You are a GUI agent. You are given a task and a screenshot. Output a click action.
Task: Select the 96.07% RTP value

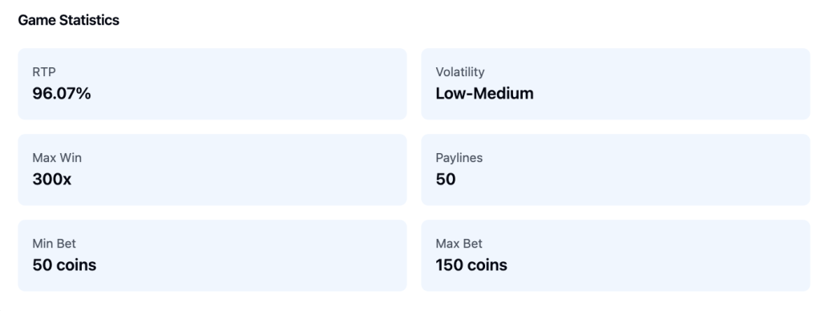coord(62,94)
